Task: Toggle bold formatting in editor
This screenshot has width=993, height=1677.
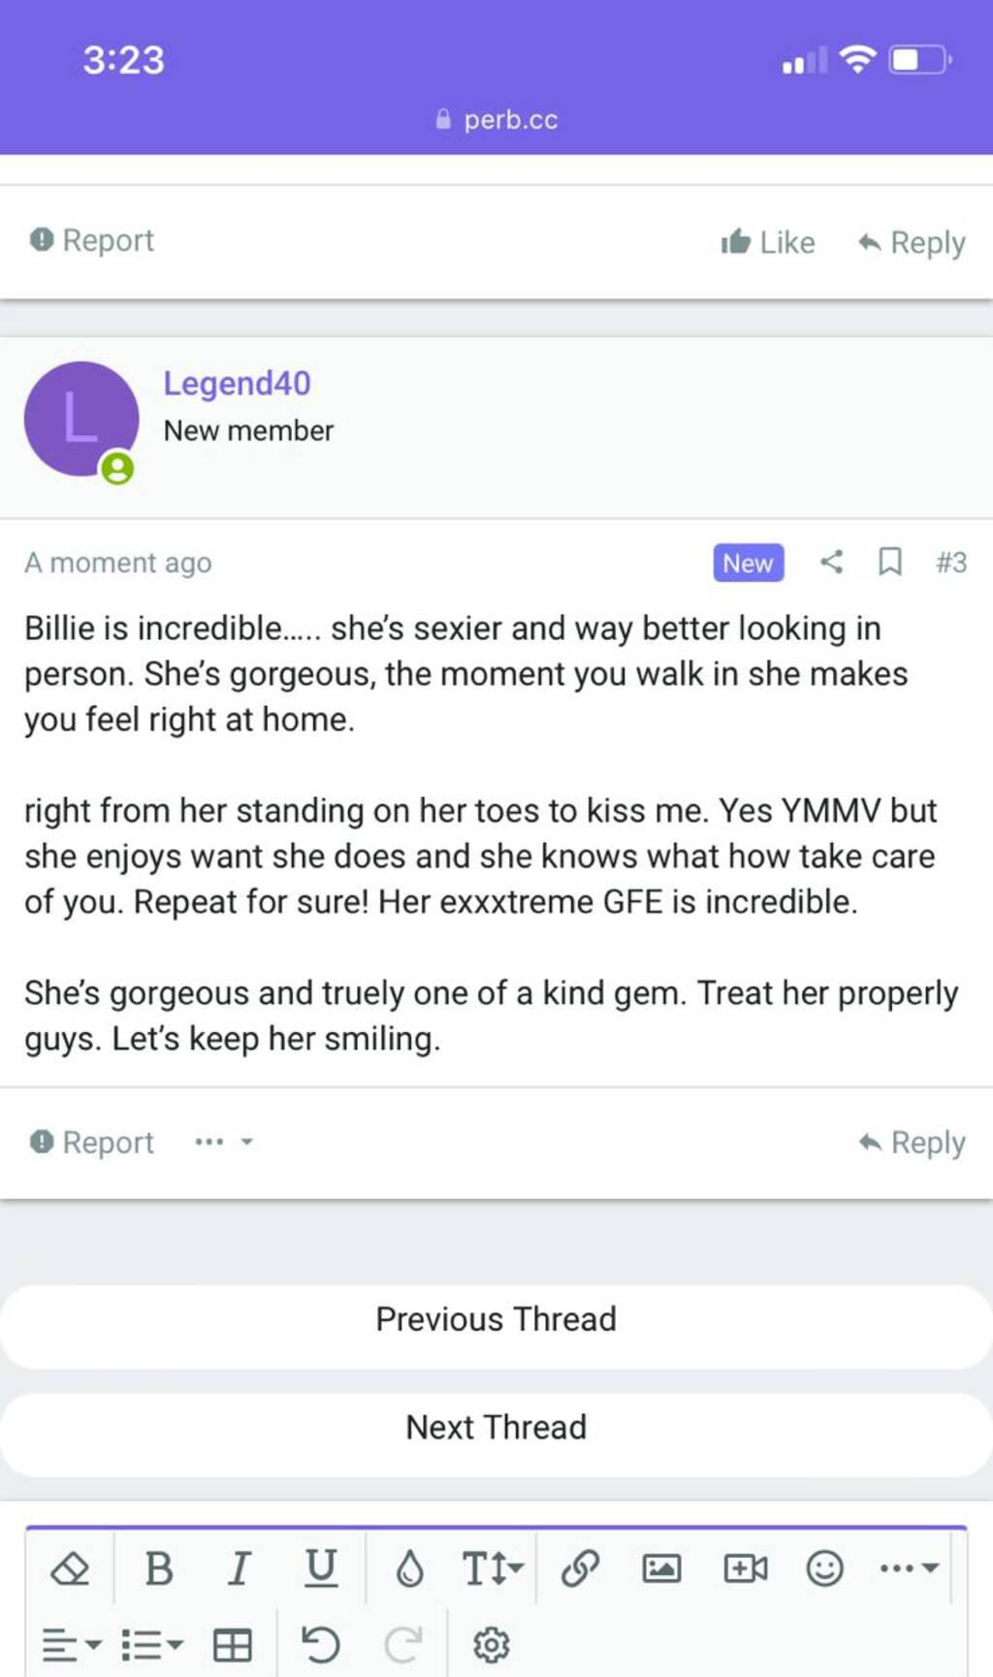Action: (x=159, y=1568)
